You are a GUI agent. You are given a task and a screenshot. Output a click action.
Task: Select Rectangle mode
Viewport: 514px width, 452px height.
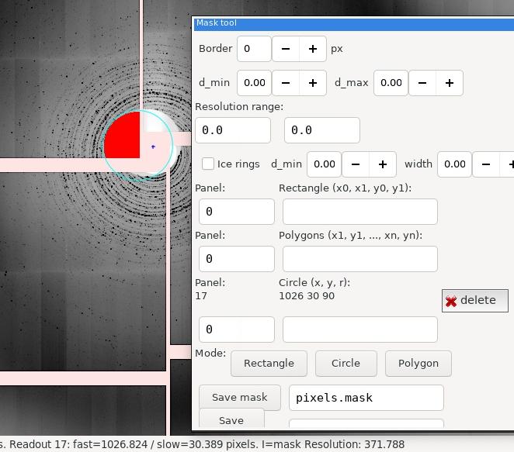click(269, 364)
